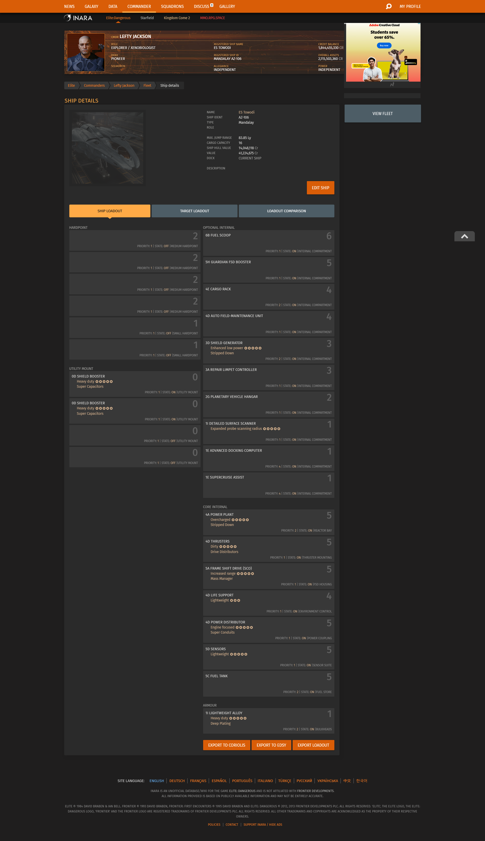Click the 1E ADVANCED DOCKING COMPUTER module
This screenshot has width=485, height=841.
268,458
